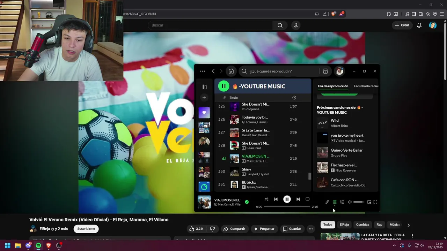Enter Spotify fullscreen view
Image resolution: width=447 pixels, height=251 pixels.
(375, 202)
